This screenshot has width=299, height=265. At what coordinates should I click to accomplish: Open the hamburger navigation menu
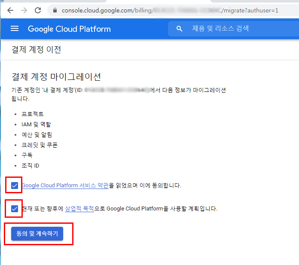pos(15,29)
